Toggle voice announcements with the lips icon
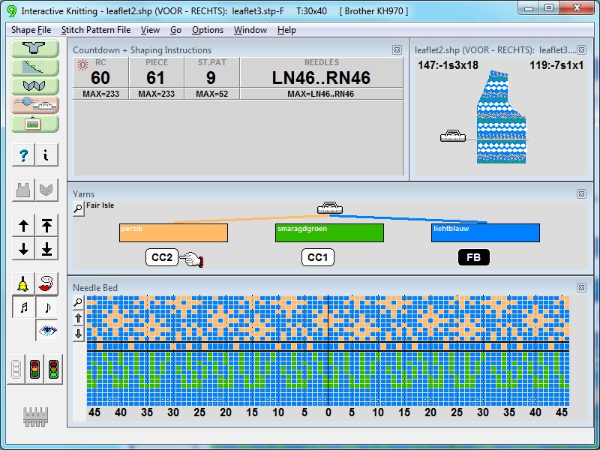Screen dimensions: 600x450 click(x=46, y=283)
